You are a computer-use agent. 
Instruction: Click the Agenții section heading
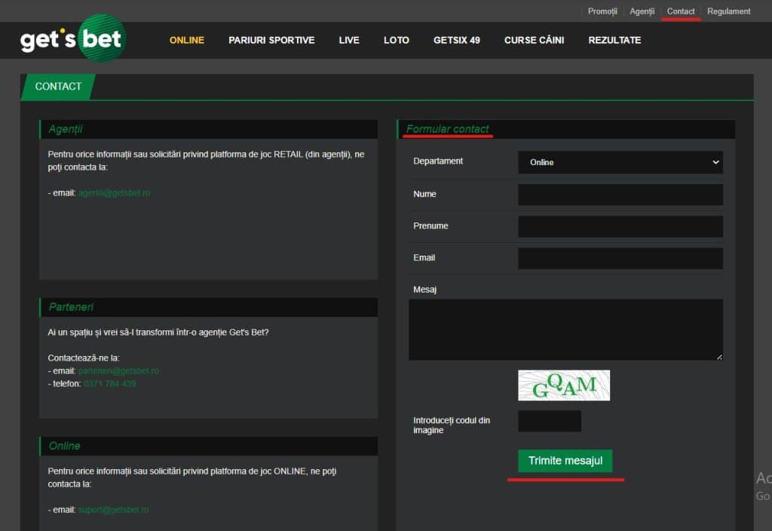(66, 129)
